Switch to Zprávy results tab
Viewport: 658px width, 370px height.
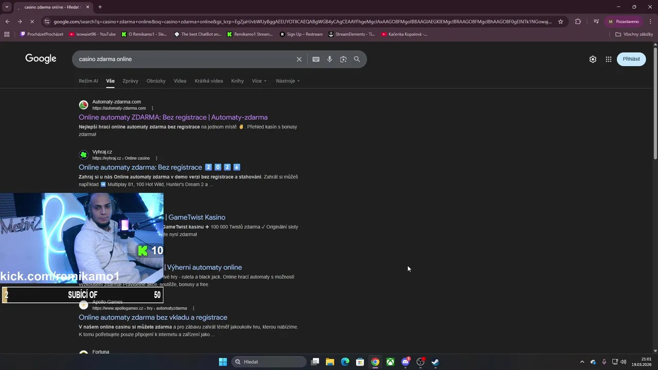tap(131, 81)
